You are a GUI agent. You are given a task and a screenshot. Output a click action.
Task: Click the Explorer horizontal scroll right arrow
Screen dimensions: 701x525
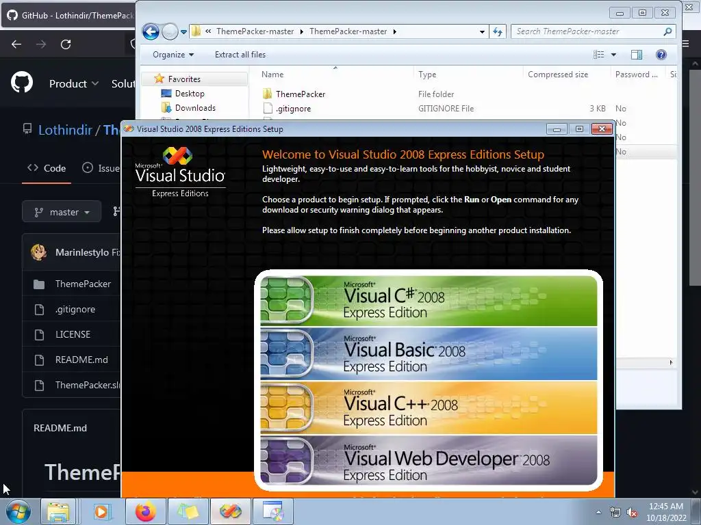(671, 362)
